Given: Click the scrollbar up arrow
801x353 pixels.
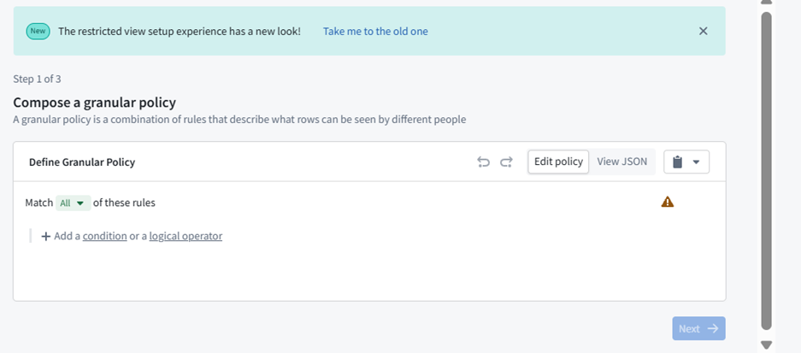Looking at the screenshot, I should click(766, 3).
